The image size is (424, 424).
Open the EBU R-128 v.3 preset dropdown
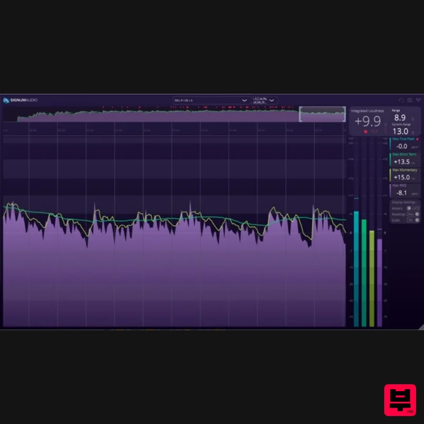(x=209, y=100)
